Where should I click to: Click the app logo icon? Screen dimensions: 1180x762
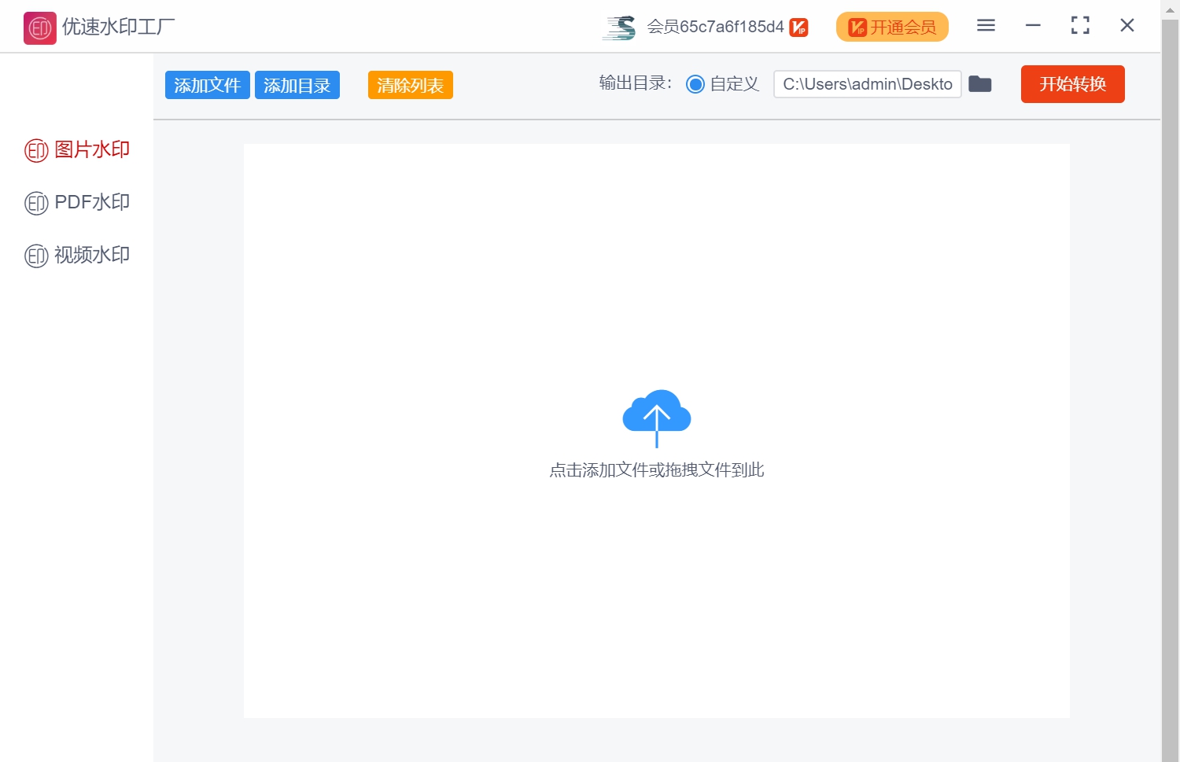pos(39,26)
